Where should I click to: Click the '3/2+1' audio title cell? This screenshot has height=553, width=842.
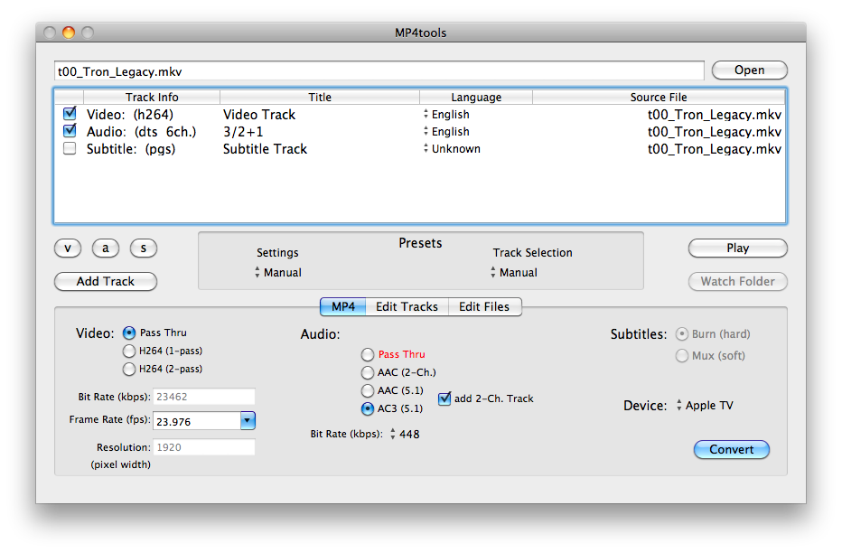(x=243, y=132)
